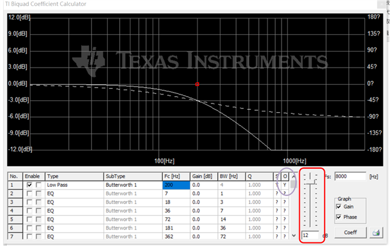Click the dB value field showing 12
Viewport: 390px width, 246px height.
click(310, 235)
